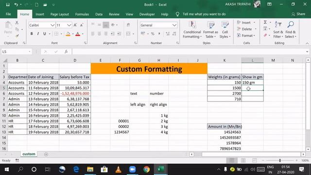Open the General number format dropdown
The image size is (311, 175).
click(174, 25)
